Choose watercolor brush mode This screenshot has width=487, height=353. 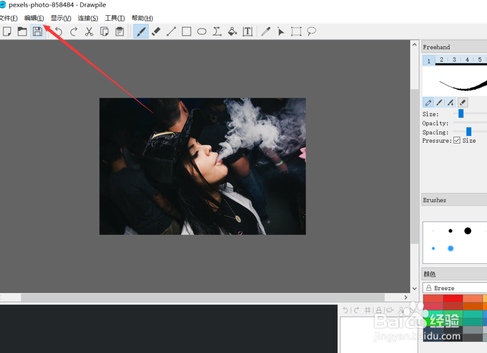click(x=450, y=102)
